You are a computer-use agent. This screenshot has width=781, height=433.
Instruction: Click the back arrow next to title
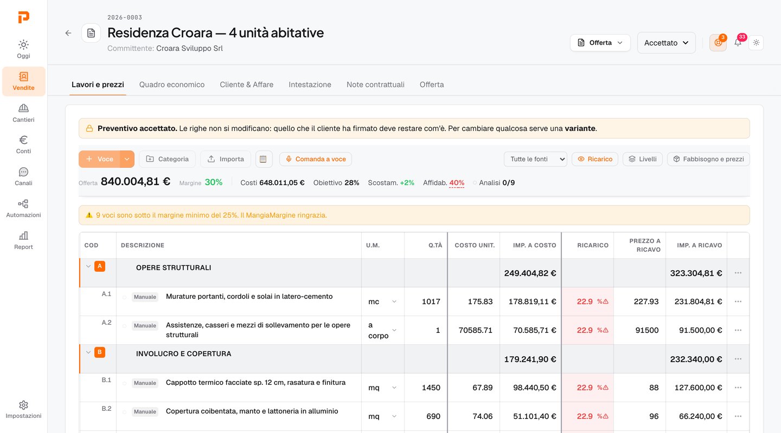pyautogui.click(x=68, y=33)
